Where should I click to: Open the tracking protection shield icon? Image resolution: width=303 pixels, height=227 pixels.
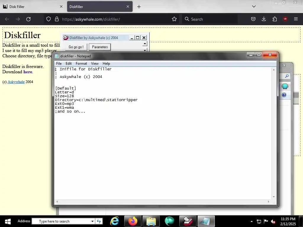pos(49,19)
